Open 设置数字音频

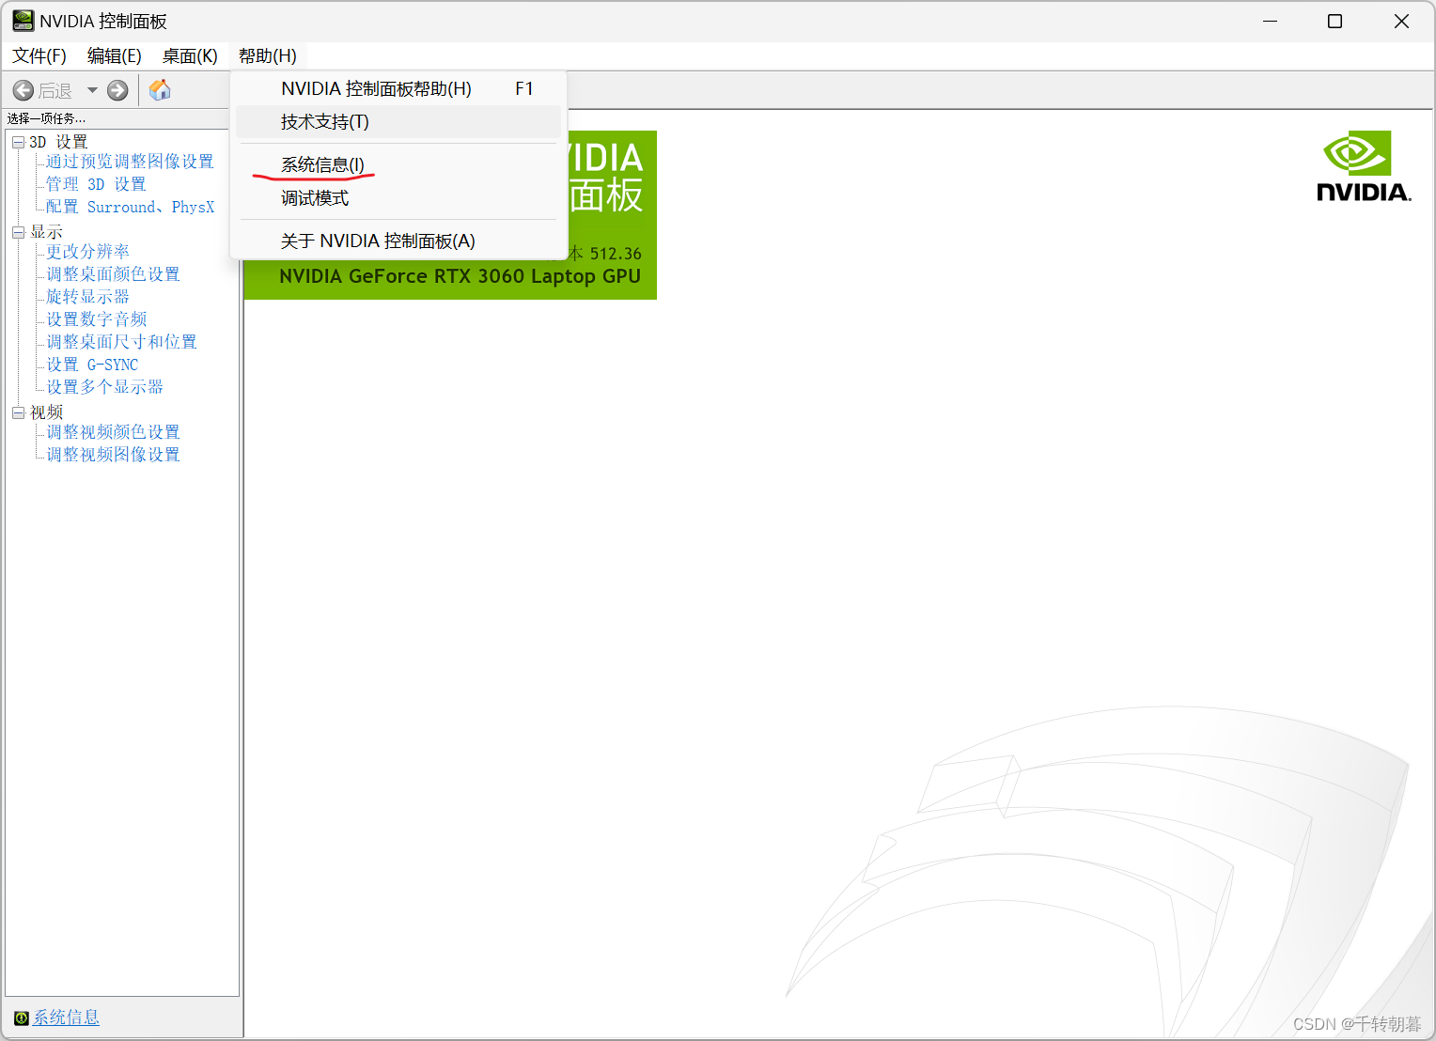(96, 319)
